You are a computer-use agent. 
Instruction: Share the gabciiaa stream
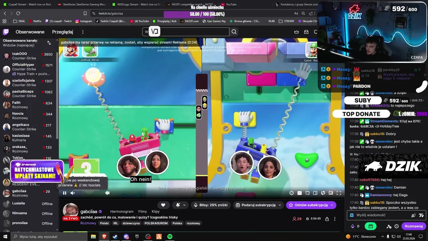pyautogui.click(x=327, y=219)
